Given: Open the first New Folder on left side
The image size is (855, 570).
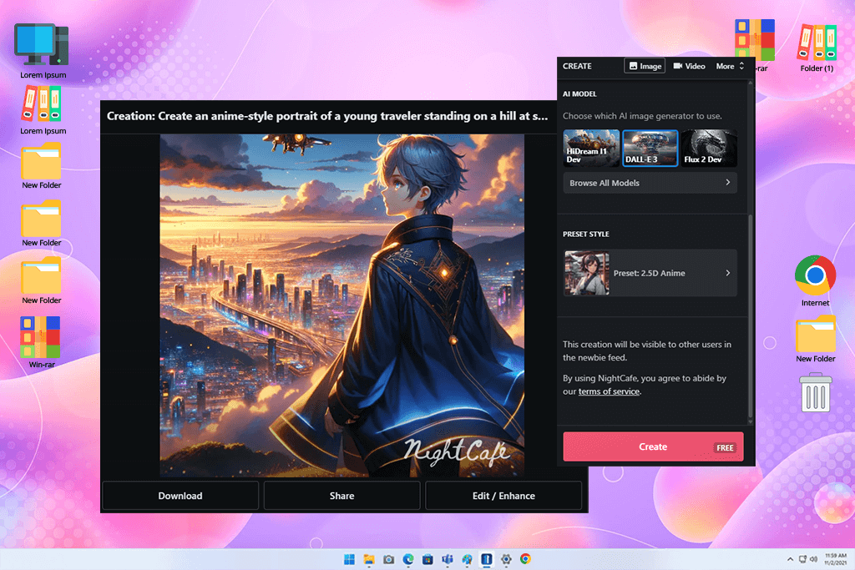Looking at the screenshot, I should click(42, 166).
